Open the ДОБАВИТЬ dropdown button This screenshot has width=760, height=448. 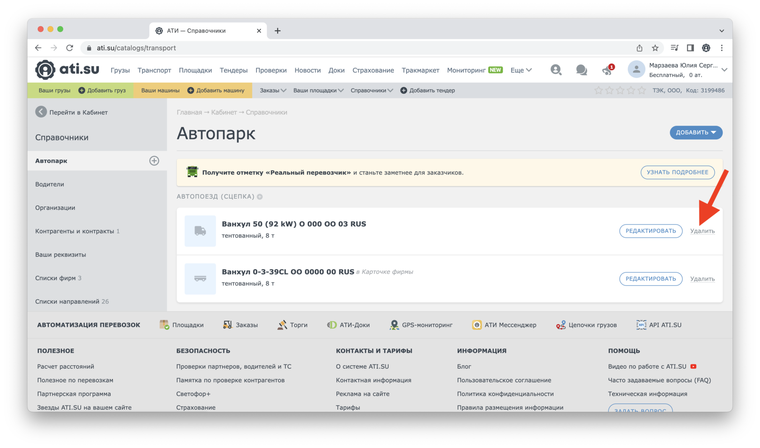click(696, 132)
